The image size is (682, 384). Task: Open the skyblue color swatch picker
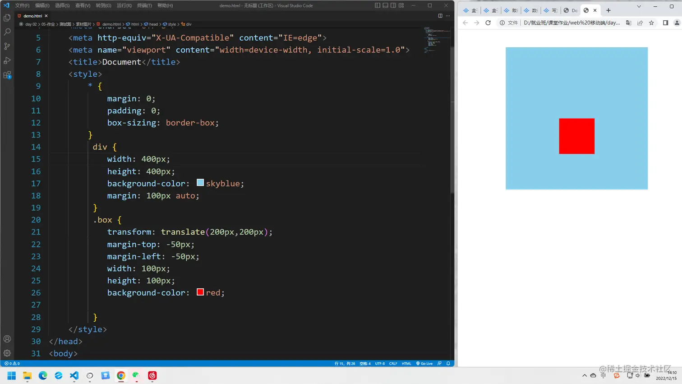pyautogui.click(x=200, y=183)
